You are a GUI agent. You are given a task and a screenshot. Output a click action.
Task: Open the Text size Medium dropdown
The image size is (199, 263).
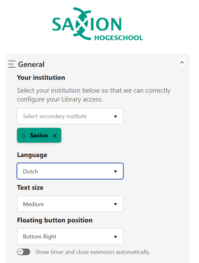[70, 204]
